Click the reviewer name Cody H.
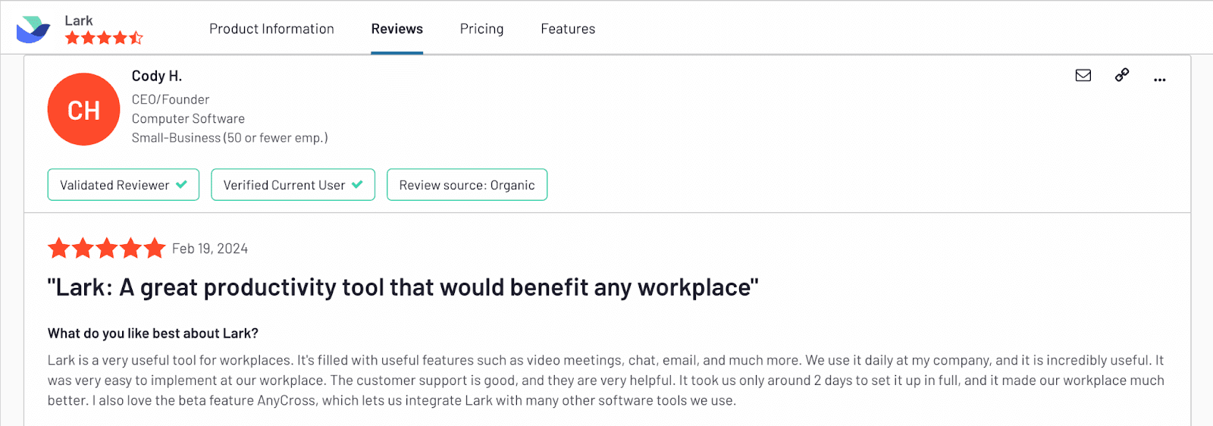This screenshot has width=1213, height=426. [x=157, y=76]
